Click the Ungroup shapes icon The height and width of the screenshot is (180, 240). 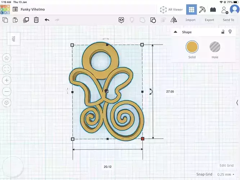click(153, 20)
